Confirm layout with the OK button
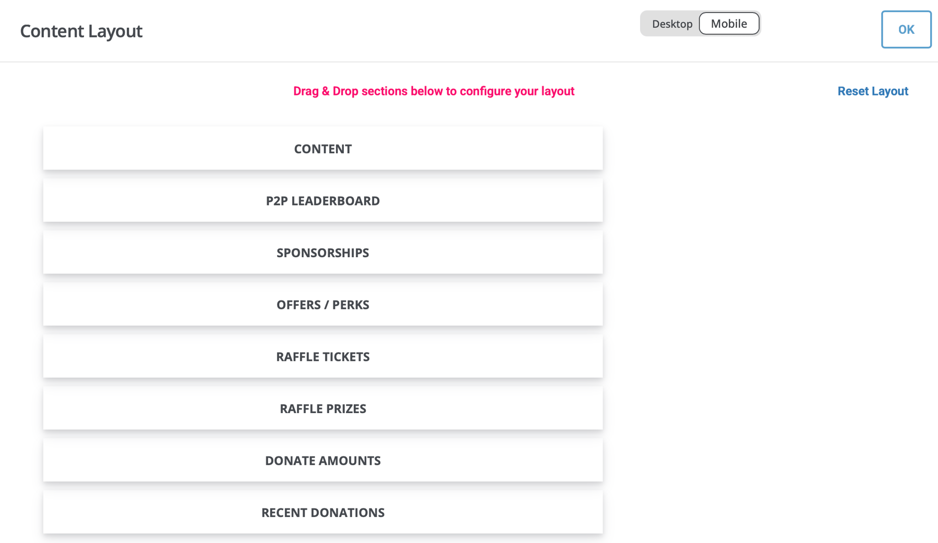Screen dimensions: 938x543 [x=906, y=30]
